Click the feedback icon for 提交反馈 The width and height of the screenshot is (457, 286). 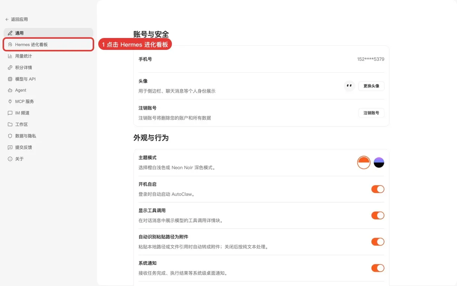click(10, 147)
